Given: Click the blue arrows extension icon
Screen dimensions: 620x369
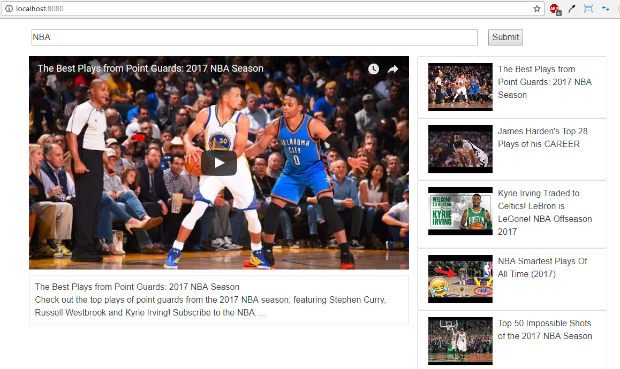Looking at the screenshot, I should click(x=606, y=9).
